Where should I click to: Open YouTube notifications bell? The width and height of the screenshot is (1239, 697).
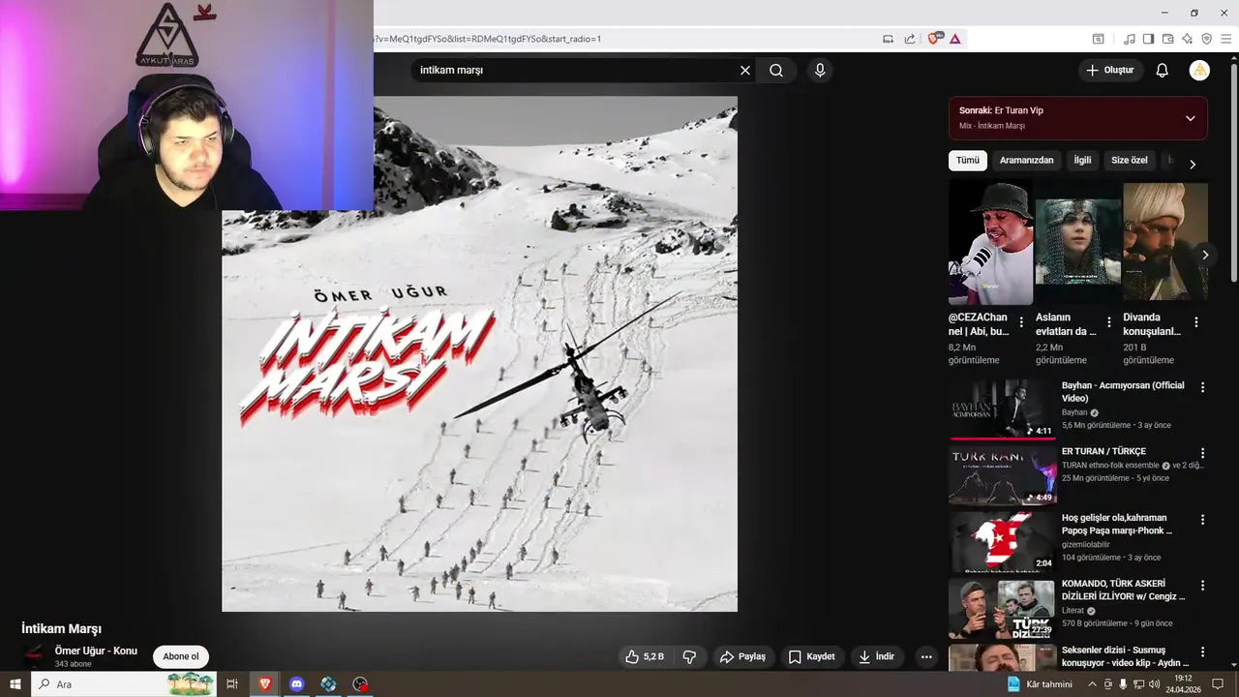(1163, 71)
